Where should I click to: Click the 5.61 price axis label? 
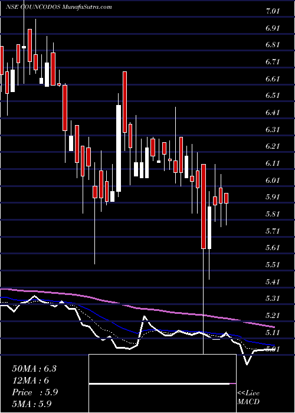pyautogui.click(x=273, y=248)
